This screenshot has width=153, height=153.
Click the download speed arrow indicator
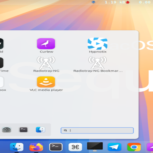point(93,2)
